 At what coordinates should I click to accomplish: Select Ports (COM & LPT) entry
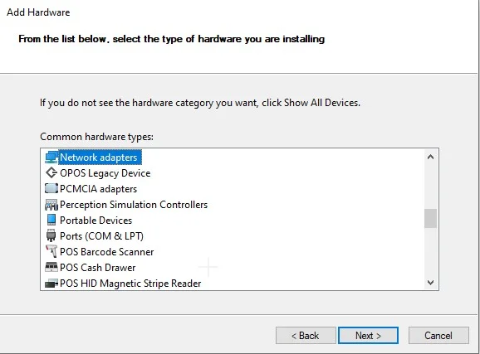click(x=101, y=236)
